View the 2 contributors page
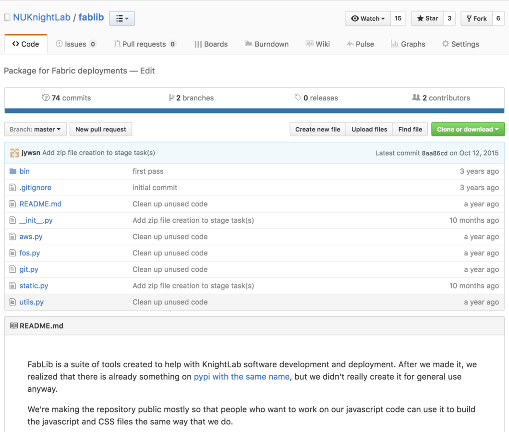509x432 pixels. (x=441, y=98)
